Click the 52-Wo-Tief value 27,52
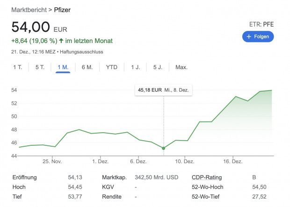290x207 pixels. (259, 197)
